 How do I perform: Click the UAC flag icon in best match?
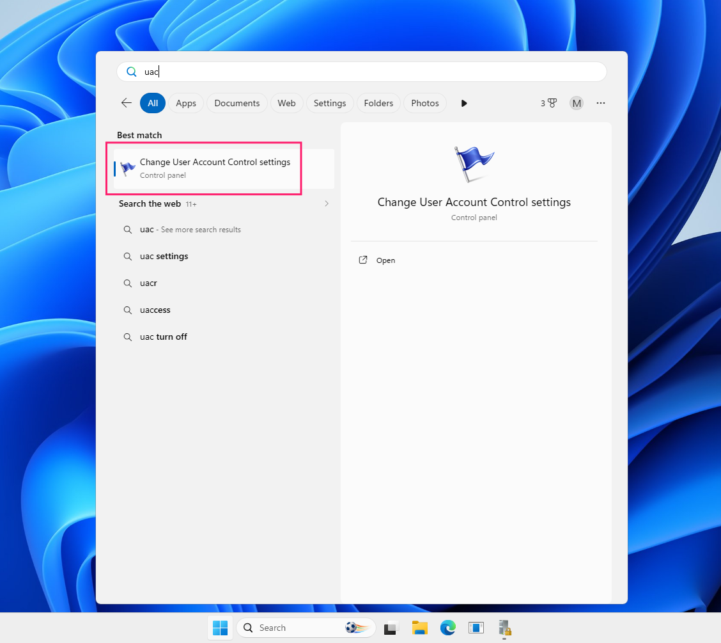[x=127, y=168]
